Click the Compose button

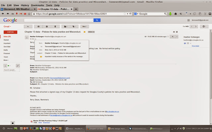coord(10,32)
